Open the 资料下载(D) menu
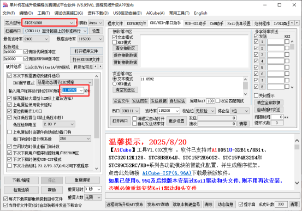 point(98,13)
